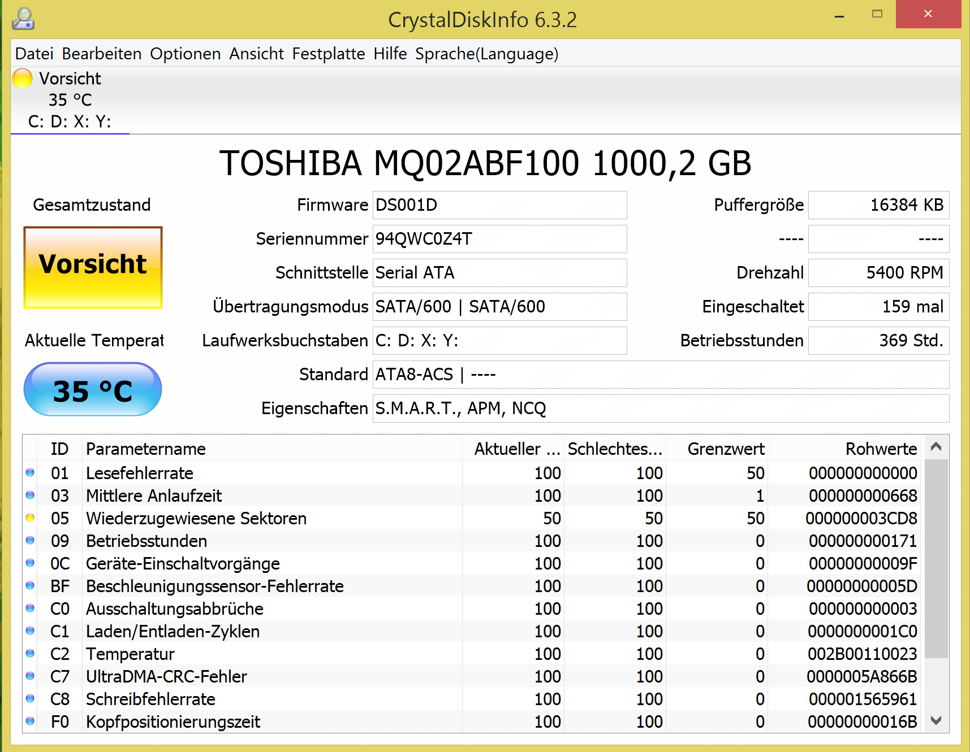Screen dimensions: 970x752
Task: Click the Schnittstelle field Serial ATA
Action: (x=500, y=273)
